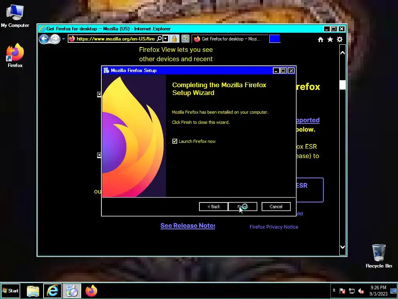
Task: Go back in Internet Explorer
Action: (44, 39)
